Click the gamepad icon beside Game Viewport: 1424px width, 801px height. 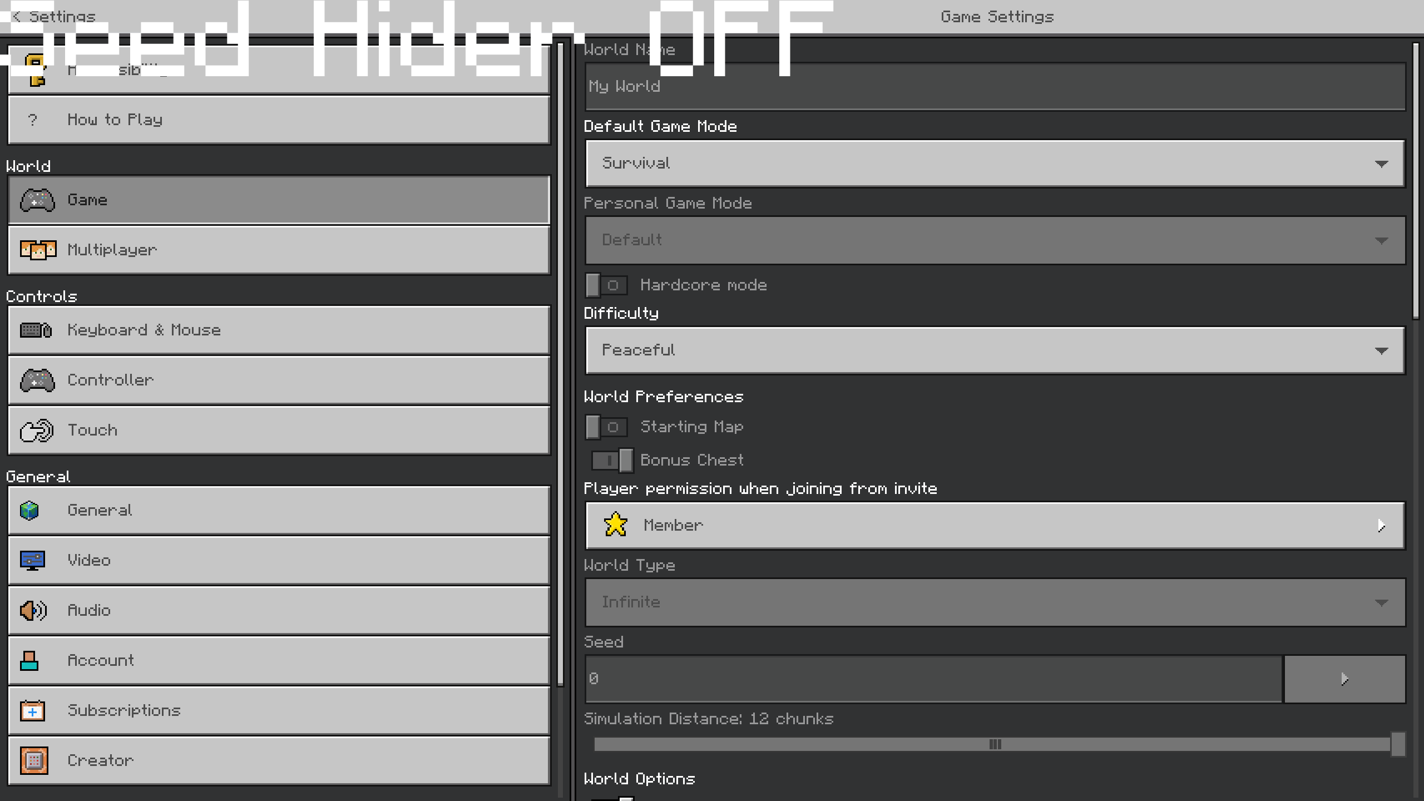point(37,200)
